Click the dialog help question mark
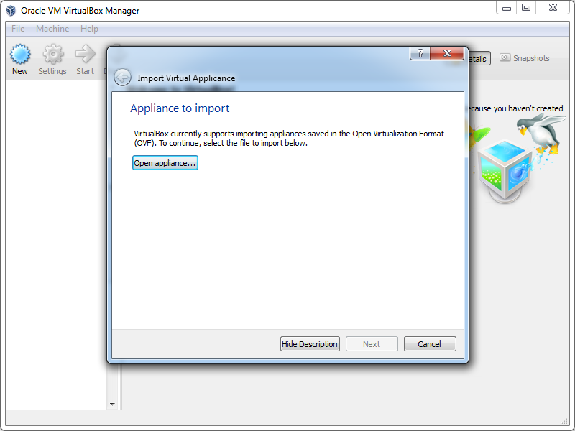Viewport: 575px width, 431px height. click(x=420, y=53)
